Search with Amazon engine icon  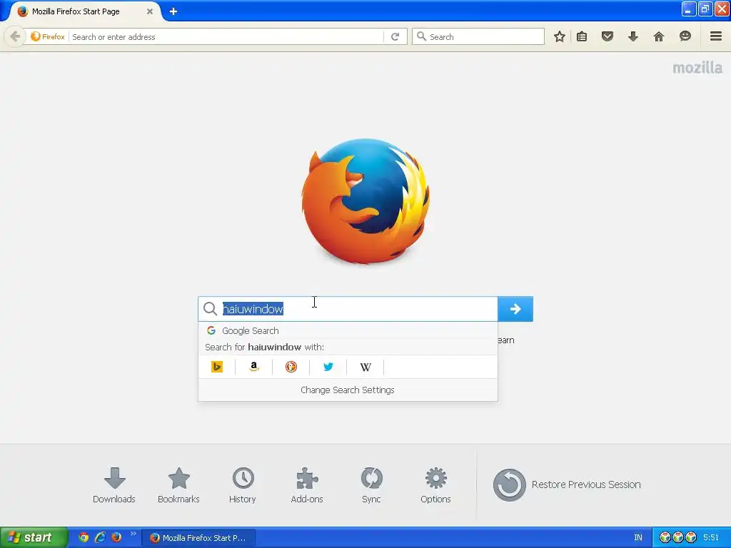pyautogui.click(x=253, y=367)
